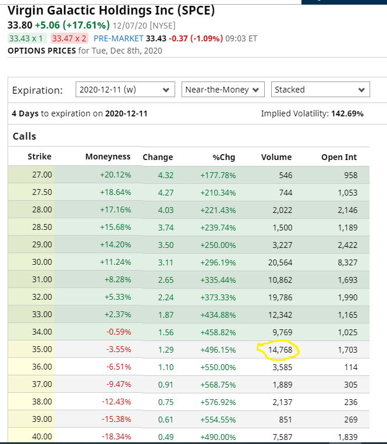
Task: Click the change value 0.61
Action: point(166,420)
